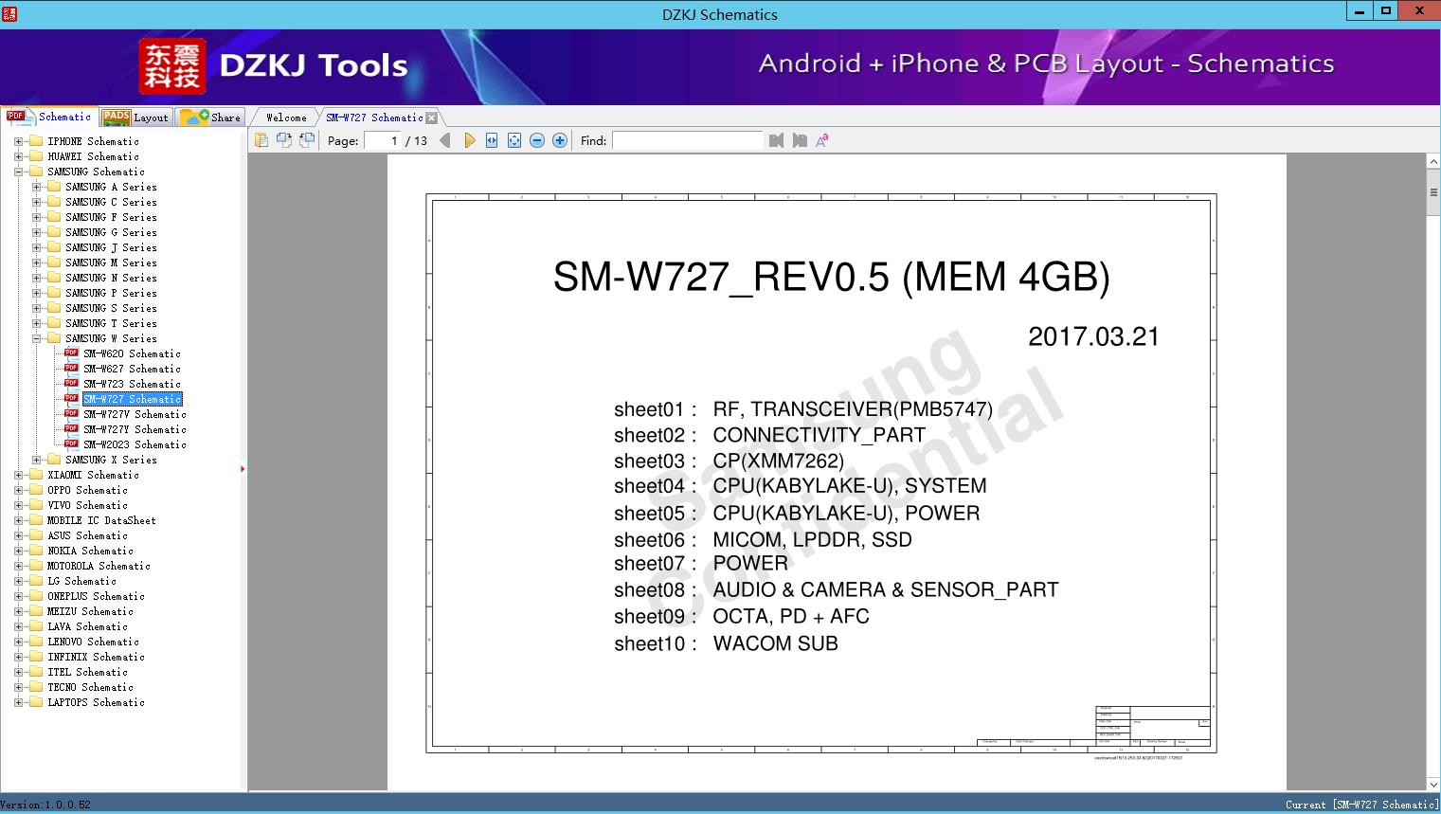Expand the XIAOMI Schematic node

coord(18,475)
